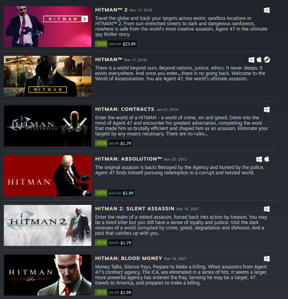Image resolution: width=288 pixels, height=299 pixels.
Task: Click the Windows icon beside Blood Money
Action: click(x=267, y=259)
